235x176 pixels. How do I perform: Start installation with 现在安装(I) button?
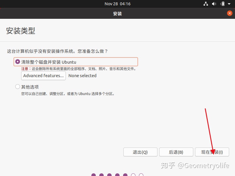tap(212, 152)
